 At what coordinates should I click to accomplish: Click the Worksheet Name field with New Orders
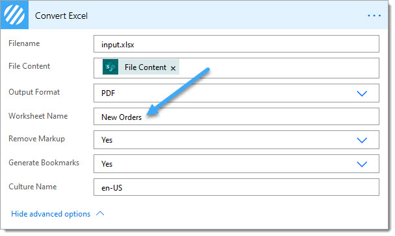236,116
